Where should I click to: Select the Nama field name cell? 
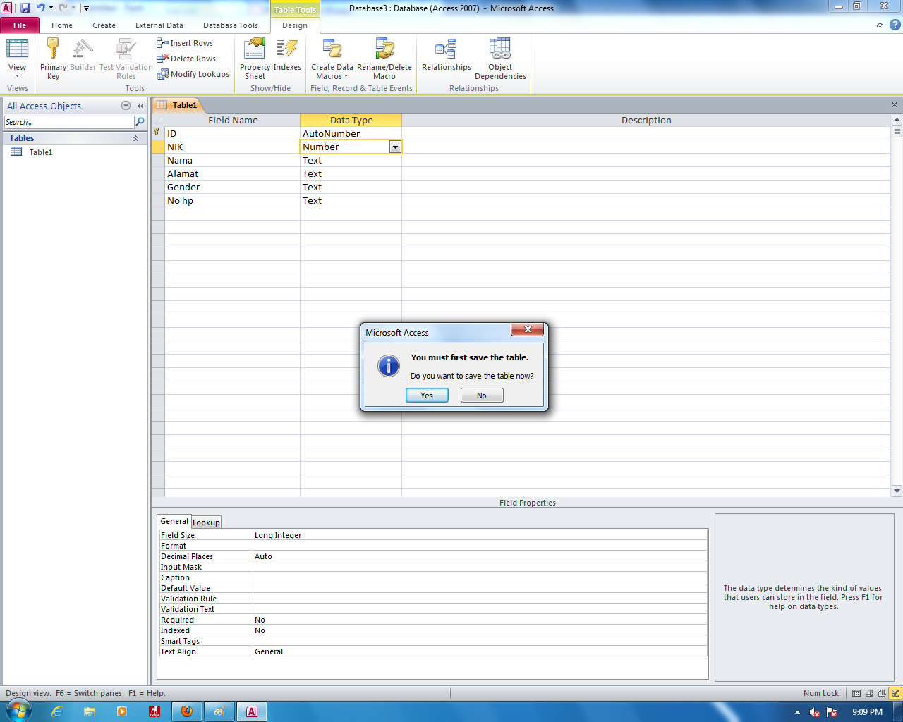(232, 160)
